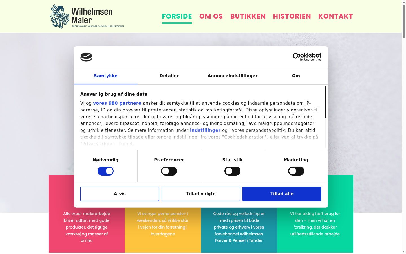Click the Wilhelmsen Maler painter logo
This screenshot has width=406, height=254.
coord(87,16)
